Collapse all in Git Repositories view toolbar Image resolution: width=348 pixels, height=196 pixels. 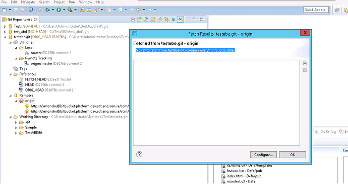(x=133, y=20)
